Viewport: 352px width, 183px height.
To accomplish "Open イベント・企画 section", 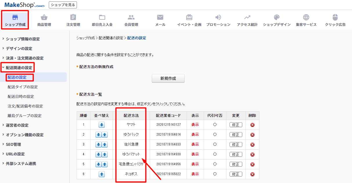I will [189, 20].
